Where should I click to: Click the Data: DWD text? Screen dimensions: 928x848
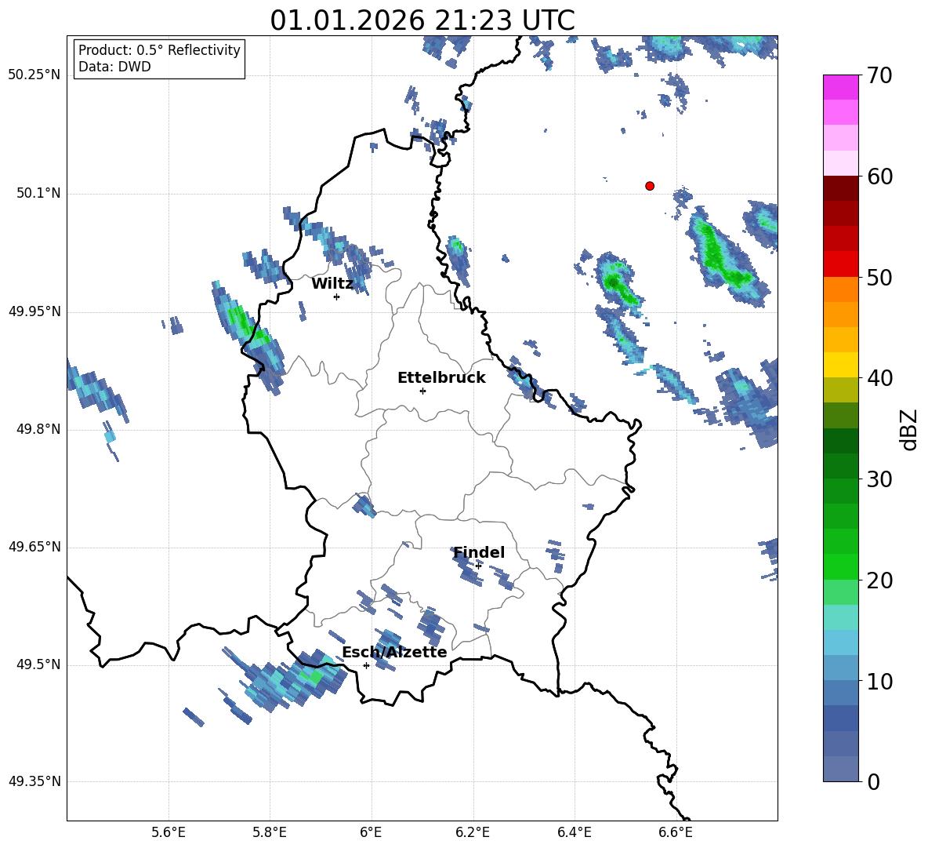coord(114,67)
